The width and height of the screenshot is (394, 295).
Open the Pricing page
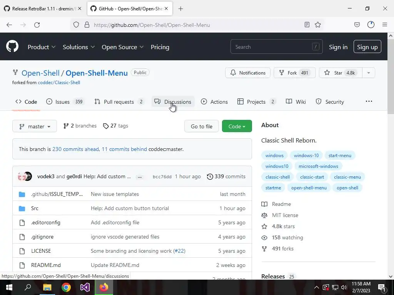point(160,47)
